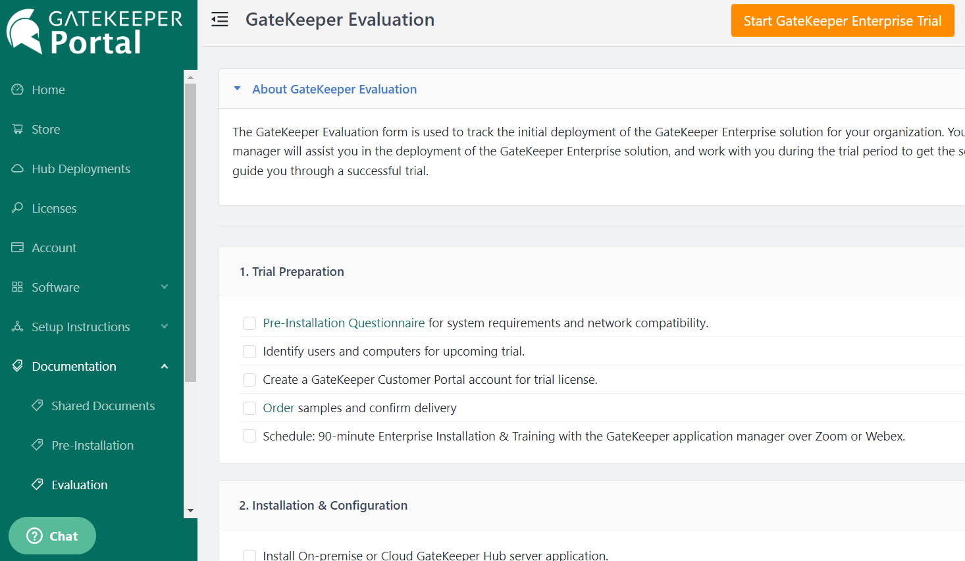Screen dimensions: 965x561
Task: Open Setup Instructions via its icon
Action: tap(18, 327)
